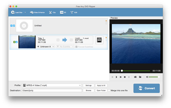The width and height of the screenshot is (171, 108).
Task: Open the 3D settings tool
Action: tap(63, 13)
